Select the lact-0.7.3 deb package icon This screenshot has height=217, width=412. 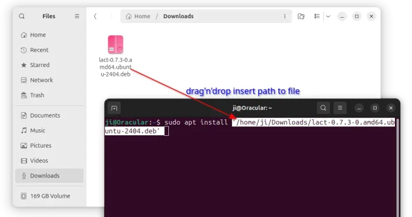click(x=115, y=44)
